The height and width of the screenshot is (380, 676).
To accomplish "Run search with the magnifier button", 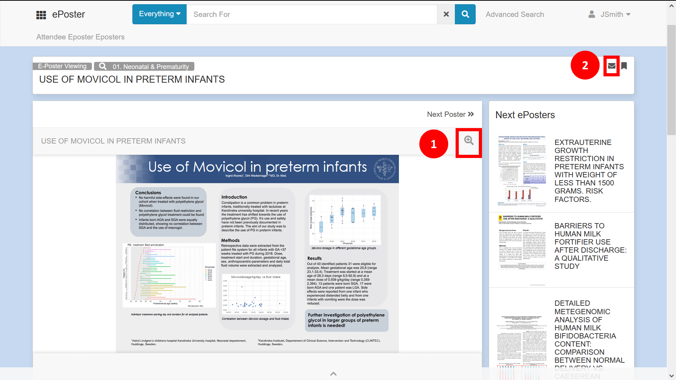I will pos(465,14).
